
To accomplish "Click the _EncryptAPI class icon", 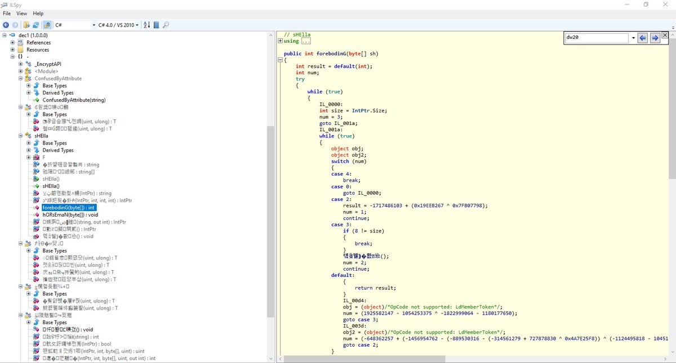I will click(29, 64).
